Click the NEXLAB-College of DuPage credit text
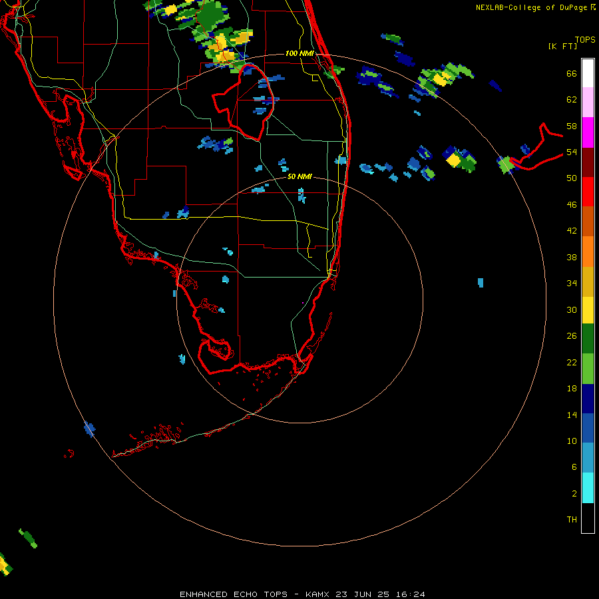This screenshot has width=599, height=599. click(535, 7)
